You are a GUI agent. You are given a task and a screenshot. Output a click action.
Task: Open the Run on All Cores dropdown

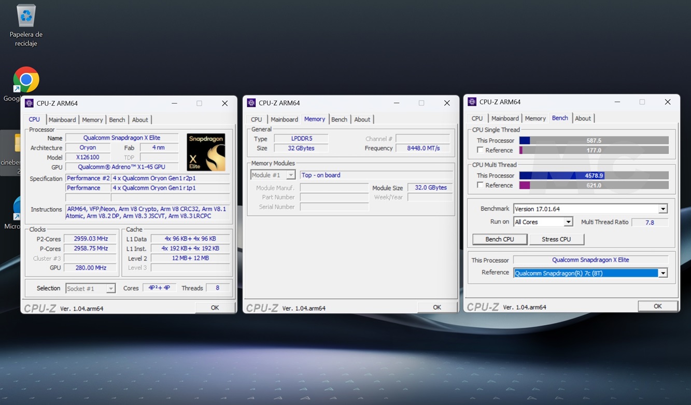coord(568,222)
